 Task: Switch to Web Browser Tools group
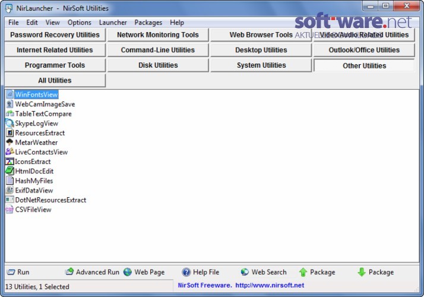(261, 35)
